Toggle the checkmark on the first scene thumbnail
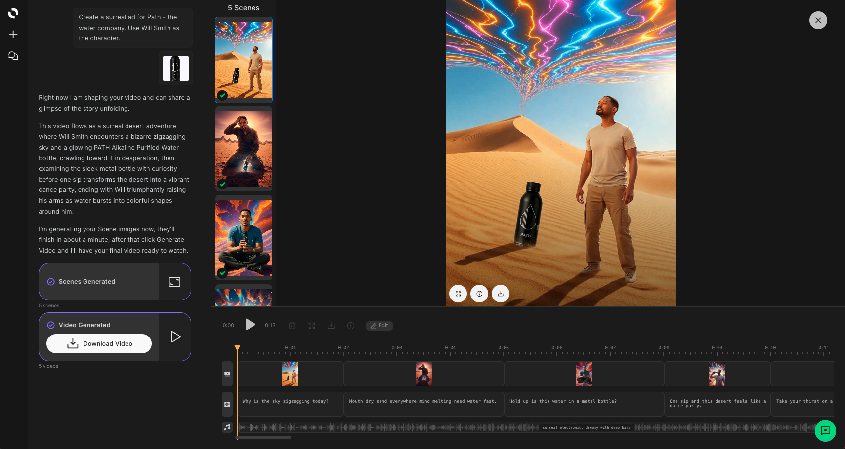Screen dimensions: 845x449 pyautogui.click(x=222, y=95)
